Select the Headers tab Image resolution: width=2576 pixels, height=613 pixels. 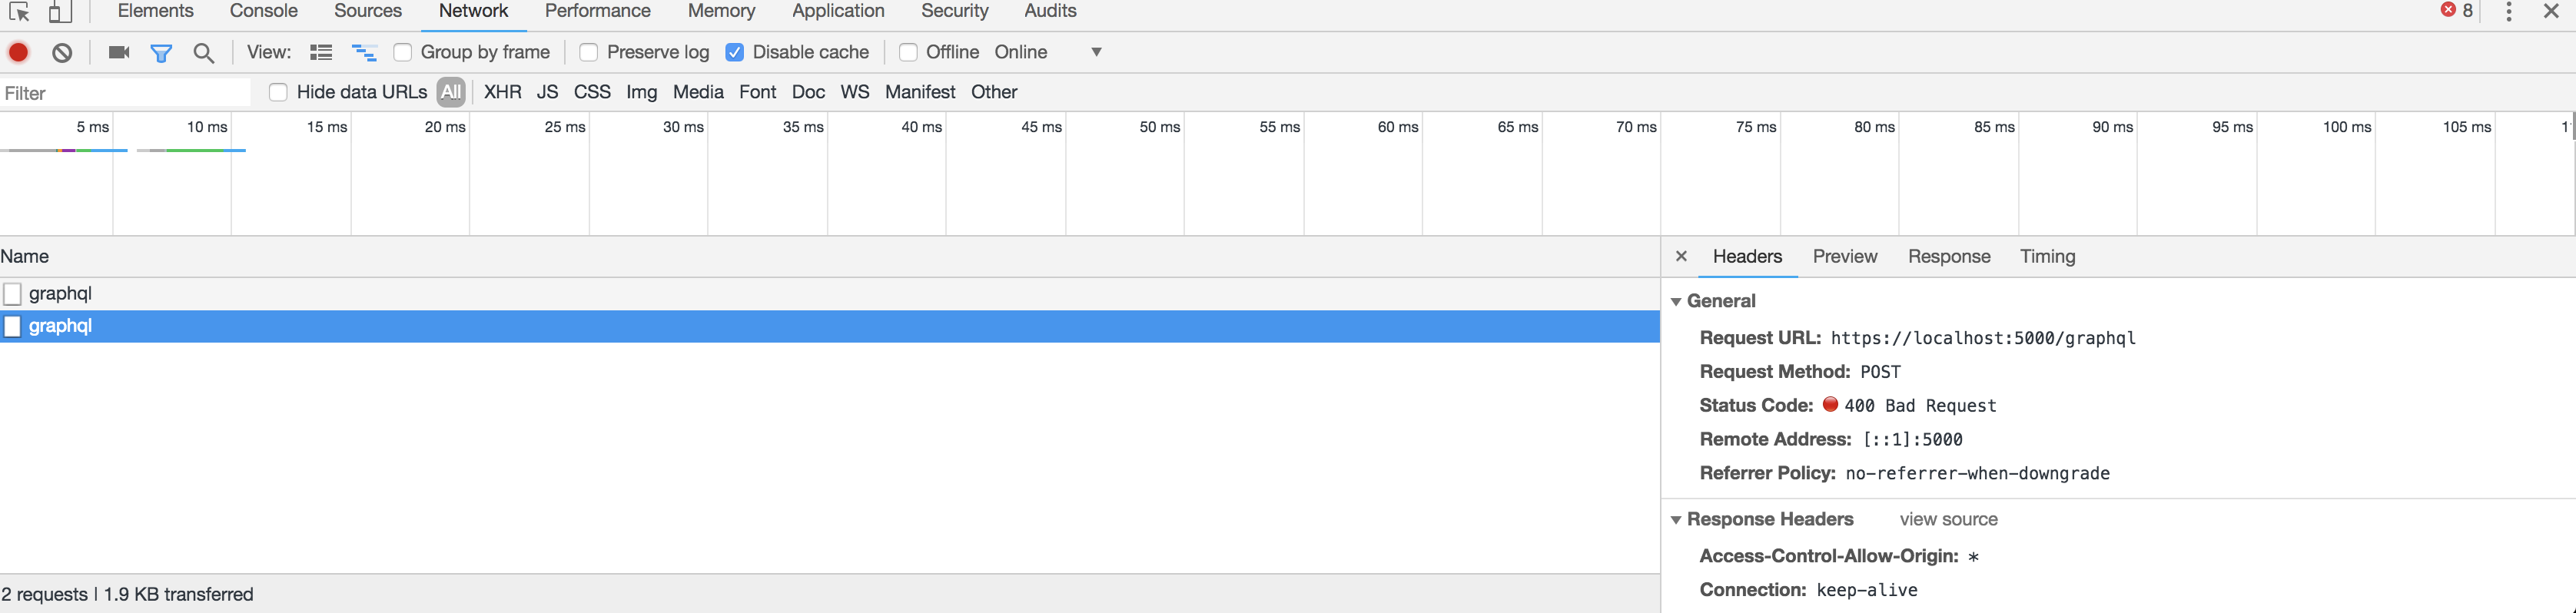tap(1747, 257)
